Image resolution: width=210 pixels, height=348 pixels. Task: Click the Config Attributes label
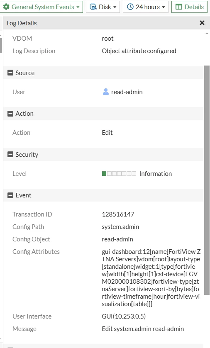pyautogui.click(x=36, y=252)
